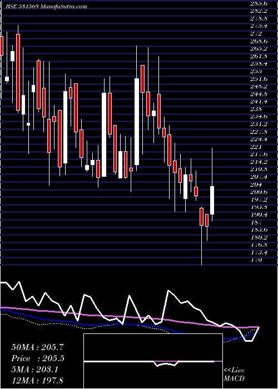
Task: Click the 278.8 price axis label
Action: 259,18
